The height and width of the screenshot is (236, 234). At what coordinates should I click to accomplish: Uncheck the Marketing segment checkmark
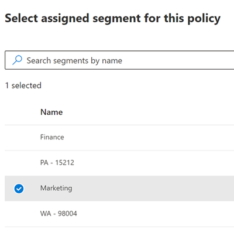(x=19, y=189)
